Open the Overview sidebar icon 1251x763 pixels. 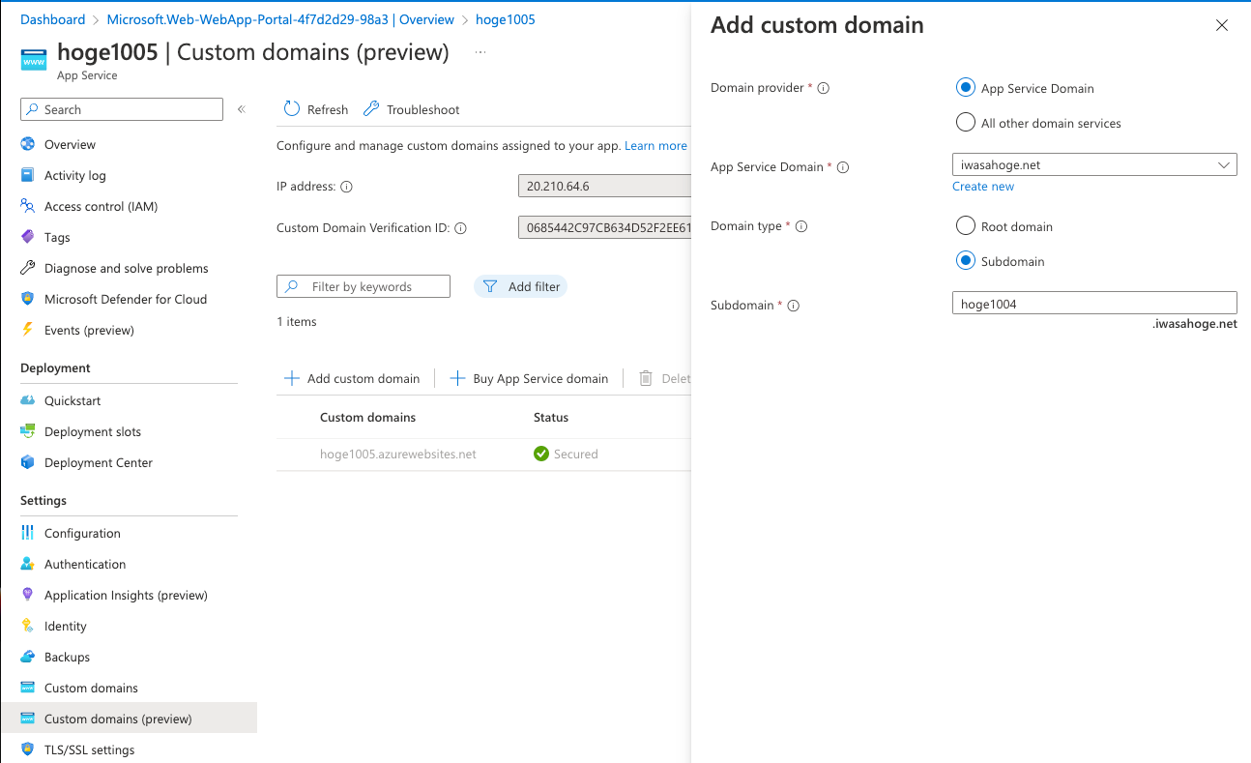point(26,143)
